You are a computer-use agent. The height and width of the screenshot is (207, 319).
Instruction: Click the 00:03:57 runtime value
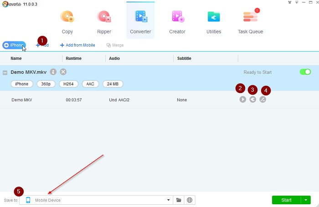point(74,100)
